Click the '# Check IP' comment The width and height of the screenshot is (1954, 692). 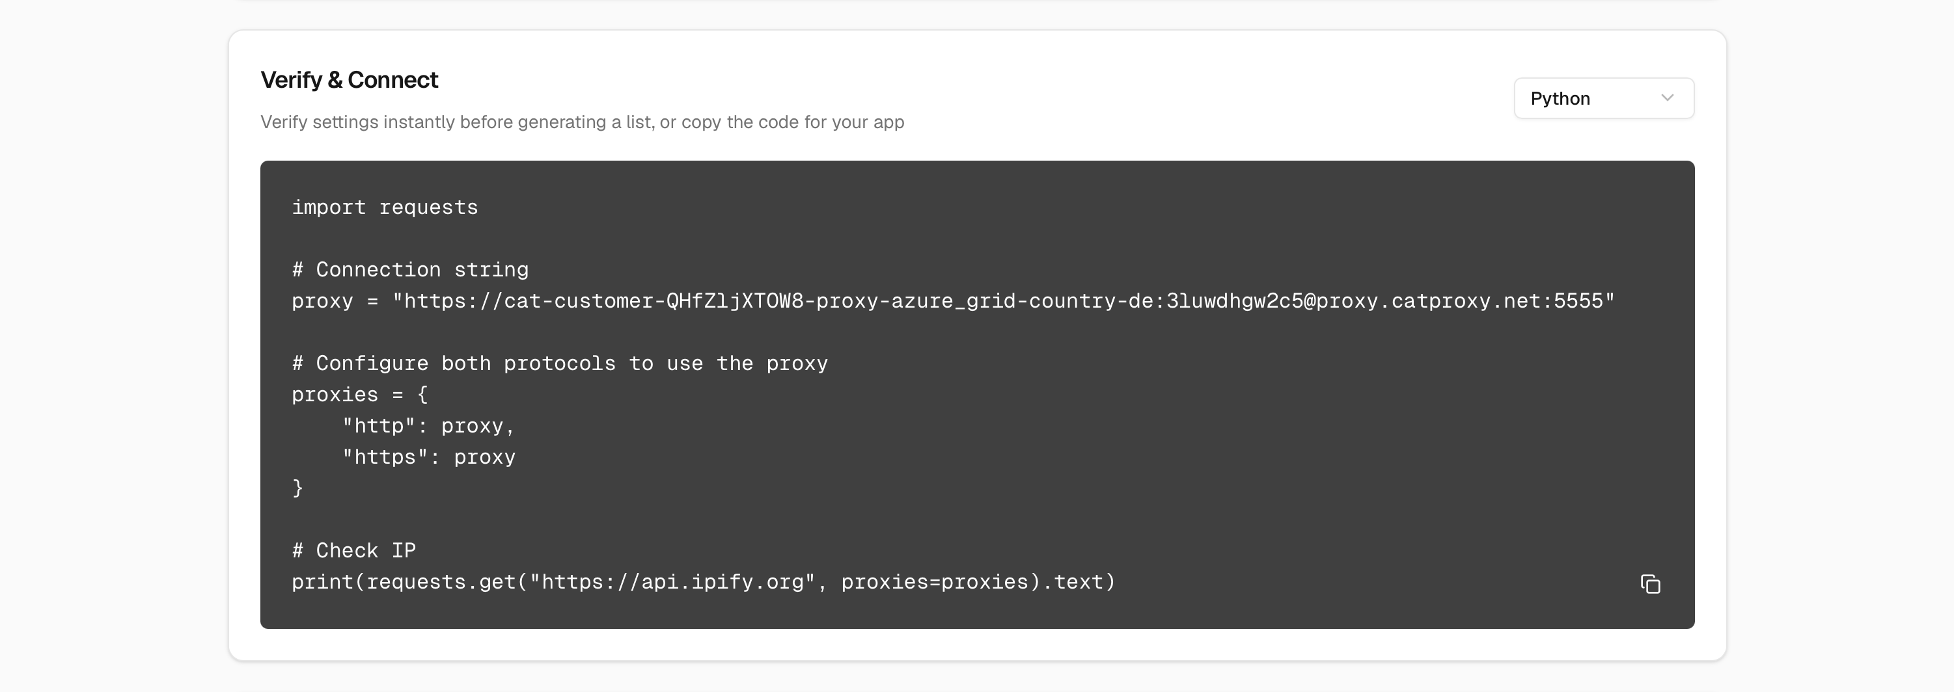[x=353, y=550]
